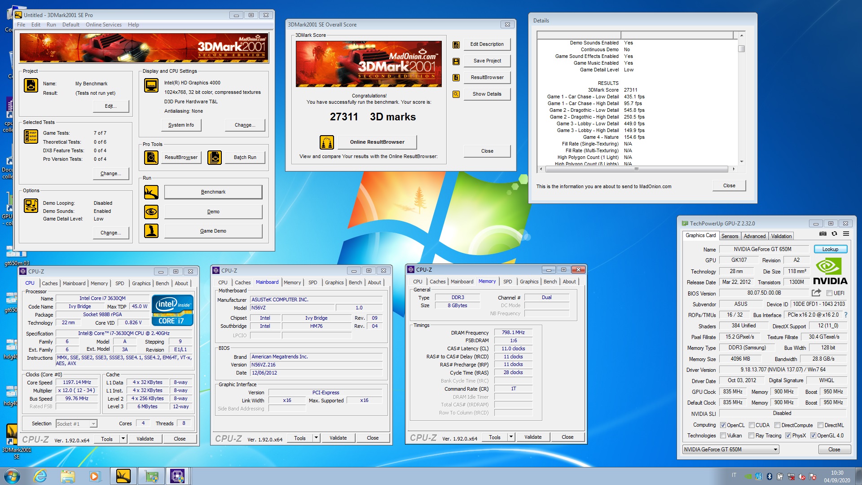This screenshot has height=485, width=862.
Task: Switch to the Sensors tab in GPU-Z
Action: click(x=730, y=236)
